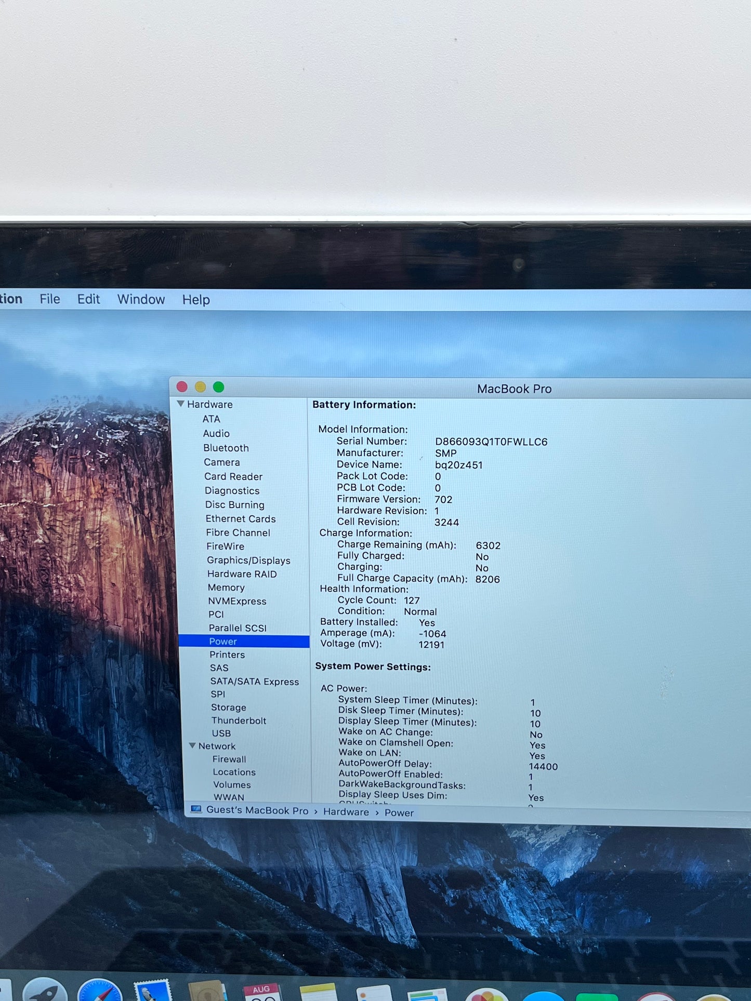
Task: Click the Amperage value -1064
Action: pyautogui.click(x=432, y=633)
